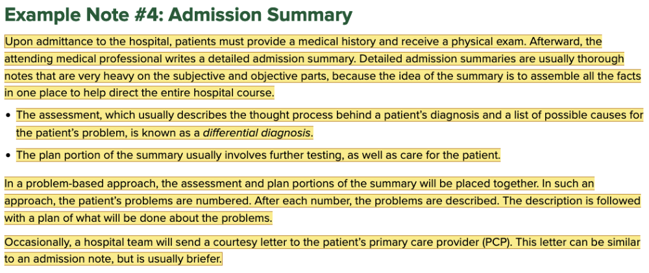Click the first bullet point marker
649x273 pixels.
(8, 117)
